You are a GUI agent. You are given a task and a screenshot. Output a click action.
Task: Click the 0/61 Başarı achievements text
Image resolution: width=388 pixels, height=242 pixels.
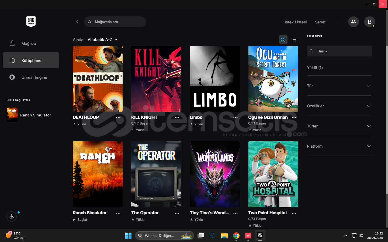257,219
